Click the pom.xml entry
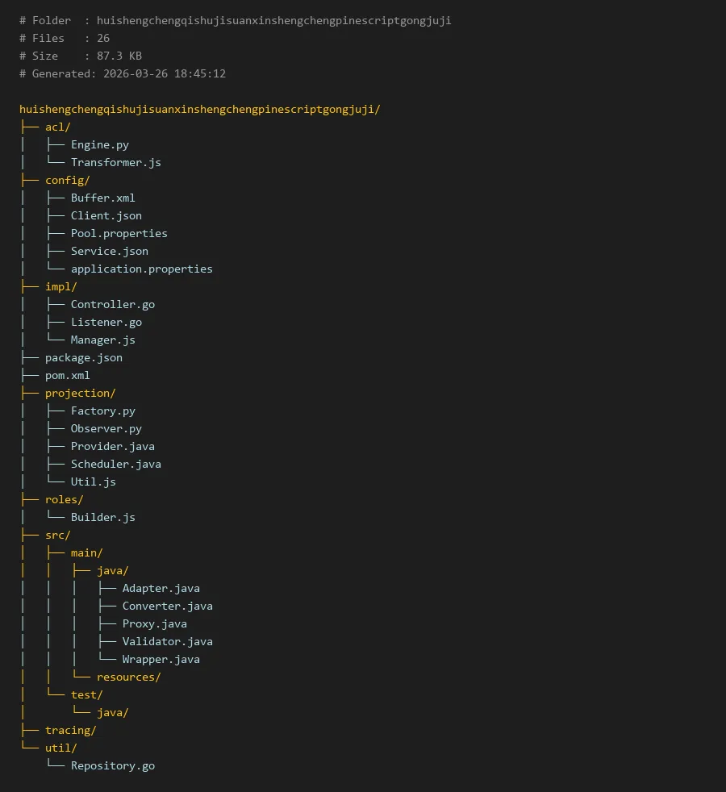Image resolution: width=726 pixels, height=792 pixels. click(x=67, y=375)
